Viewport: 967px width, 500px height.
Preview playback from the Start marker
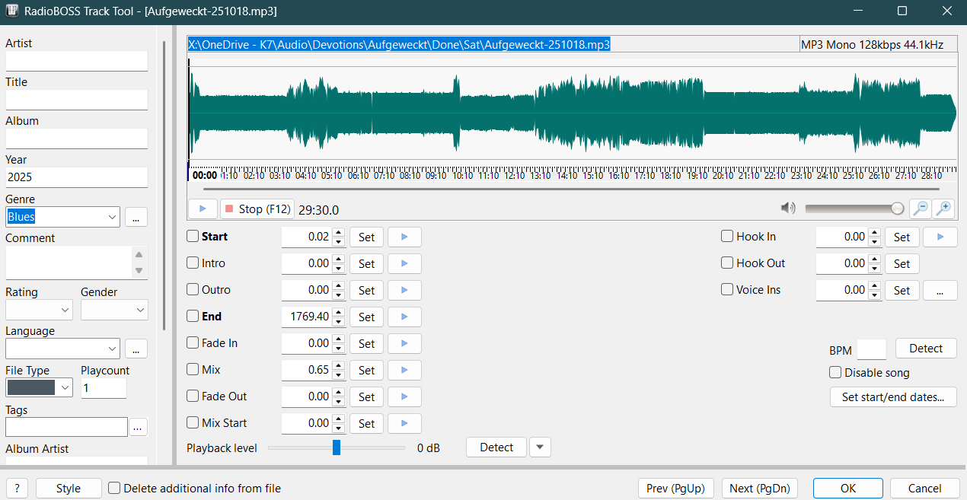[404, 237]
